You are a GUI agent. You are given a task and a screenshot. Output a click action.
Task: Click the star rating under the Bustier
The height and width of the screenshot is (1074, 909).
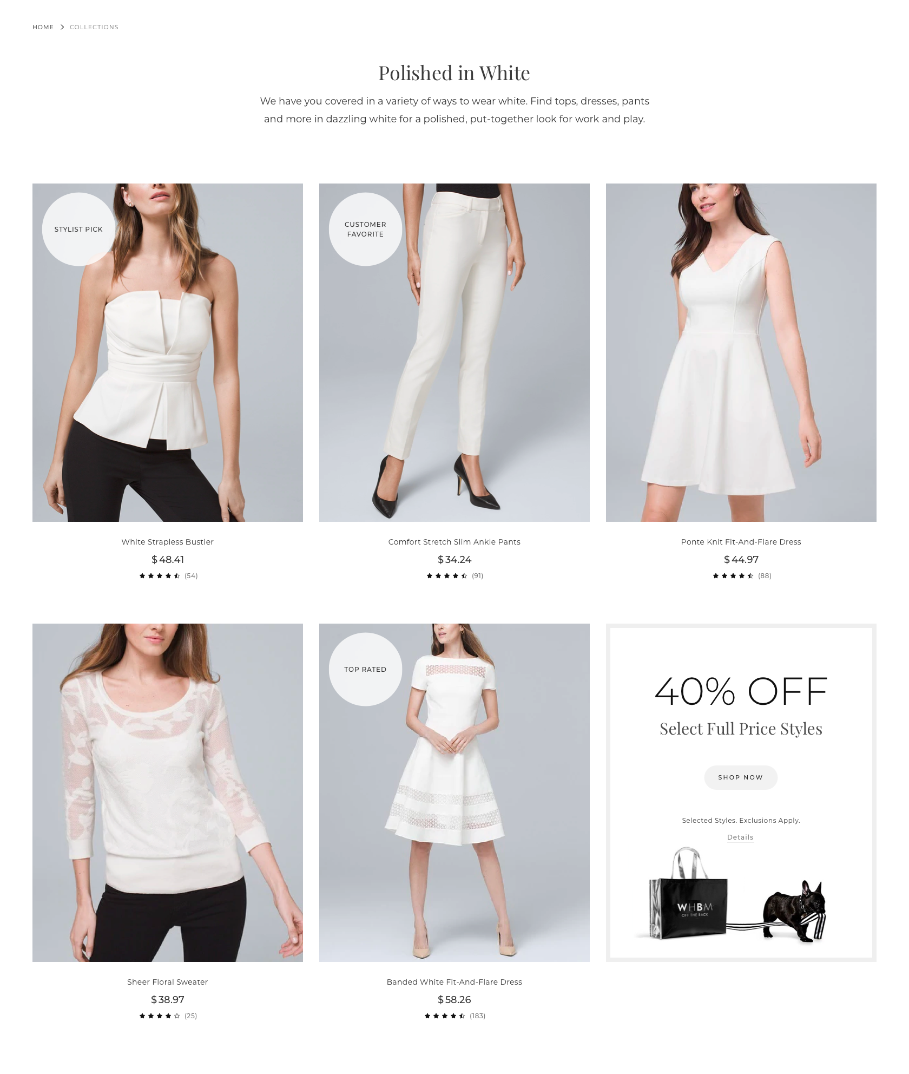pyautogui.click(x=160, y=576)
